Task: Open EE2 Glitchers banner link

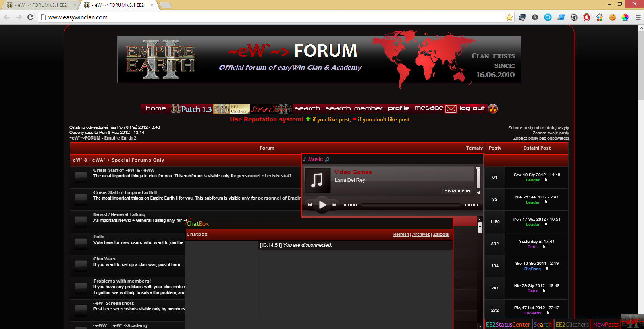Action: tap(231, 109)
